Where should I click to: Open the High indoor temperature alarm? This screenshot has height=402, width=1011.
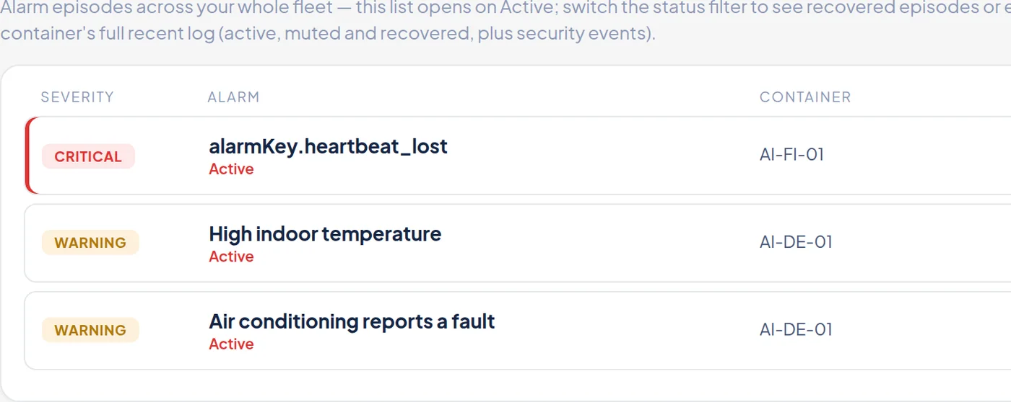[325, 234]
